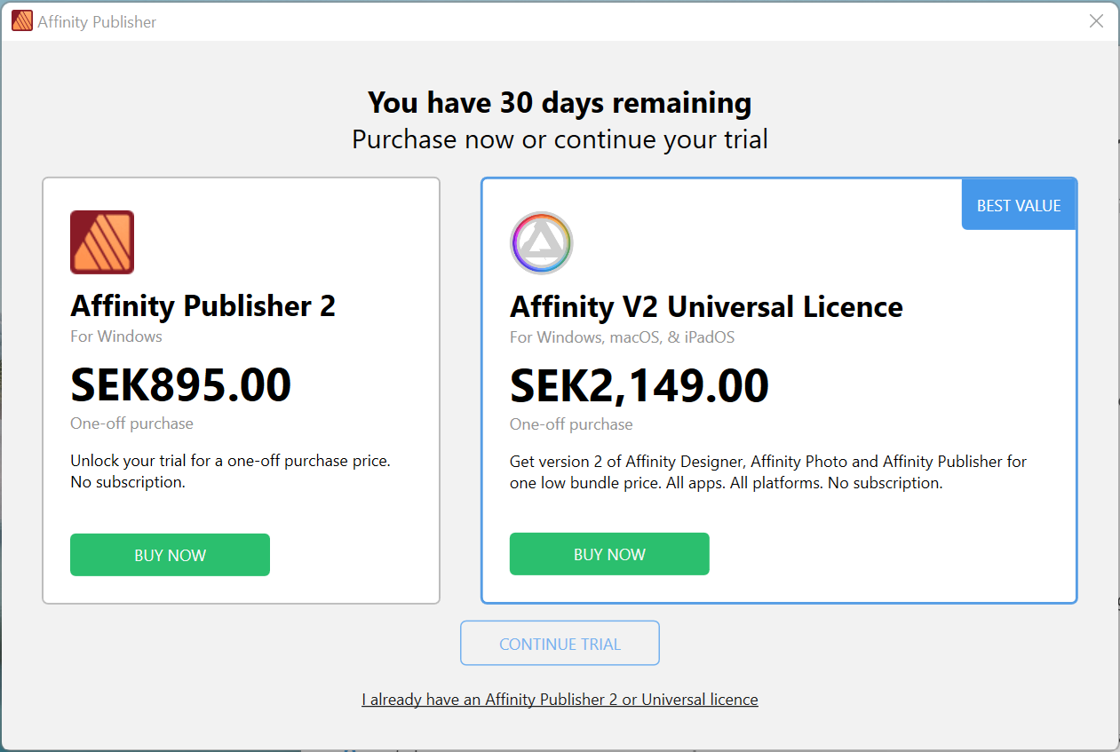
Task: Click the Affinity V2 Universal Licence logo
Action: (542, 242)
